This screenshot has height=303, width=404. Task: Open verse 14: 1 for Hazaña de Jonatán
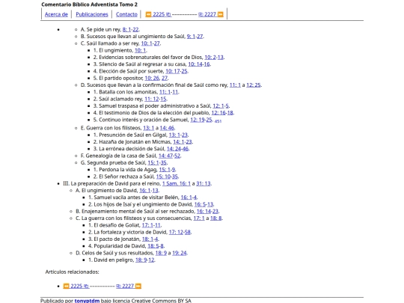[x=179, y=142]
